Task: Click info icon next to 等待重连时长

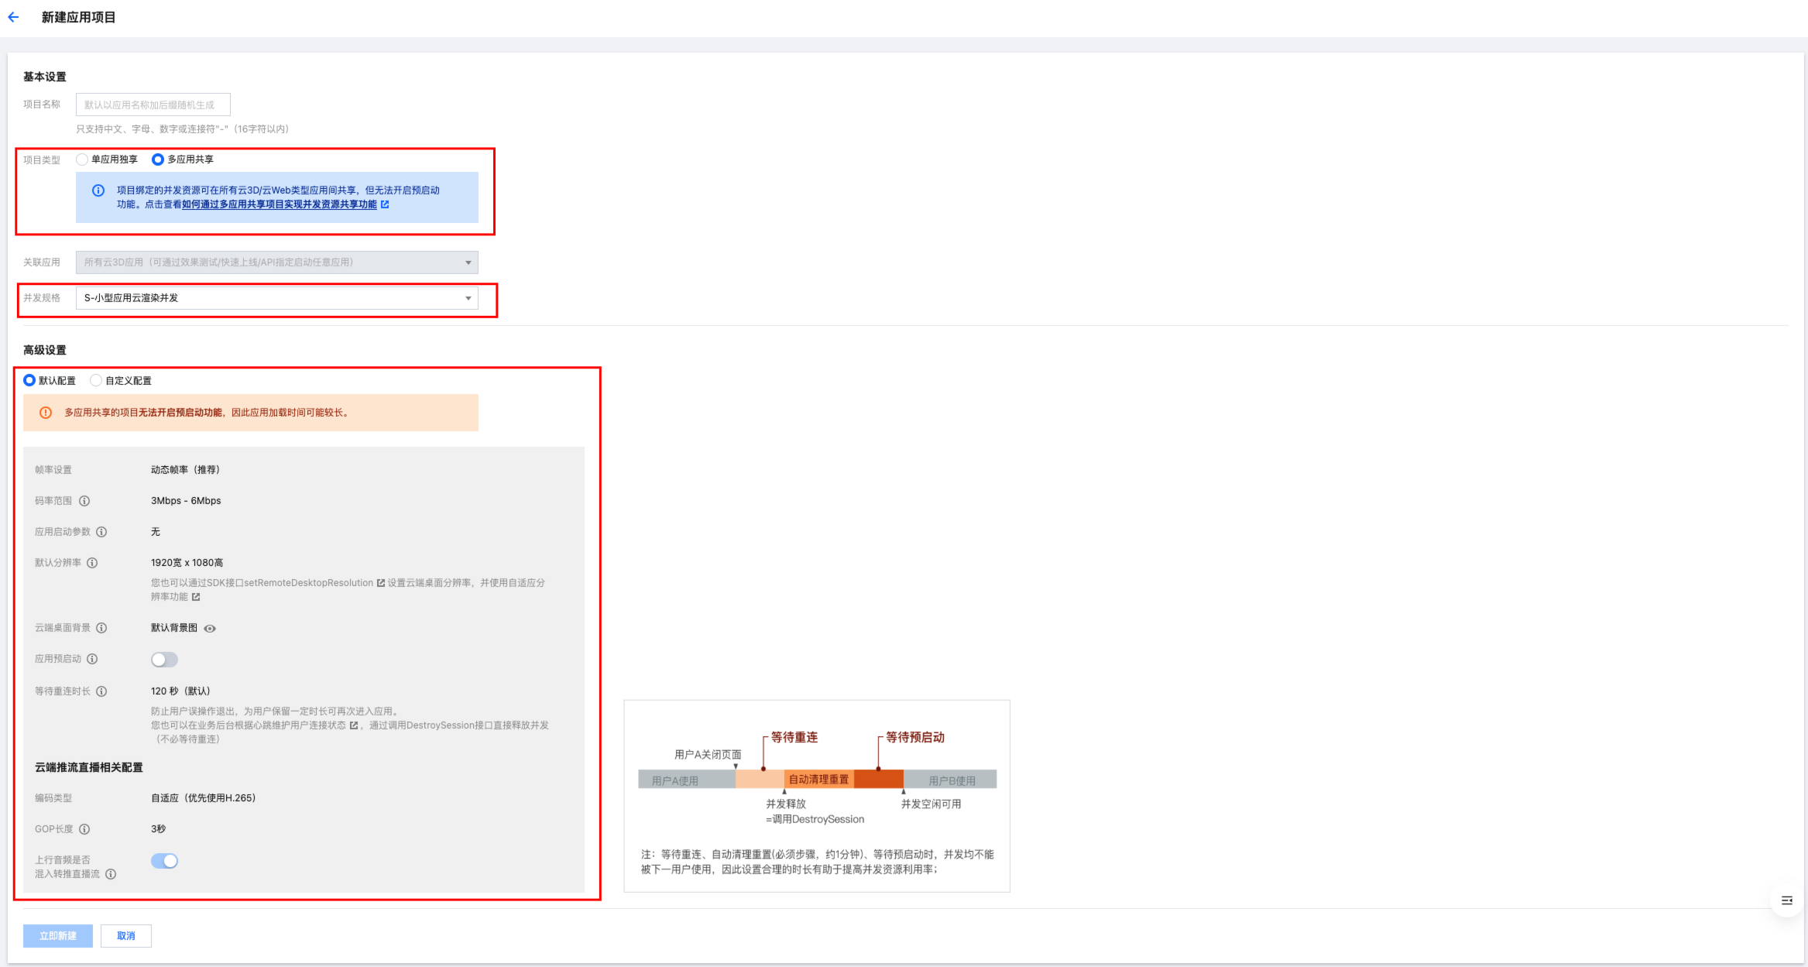Action: click(101, 691)
